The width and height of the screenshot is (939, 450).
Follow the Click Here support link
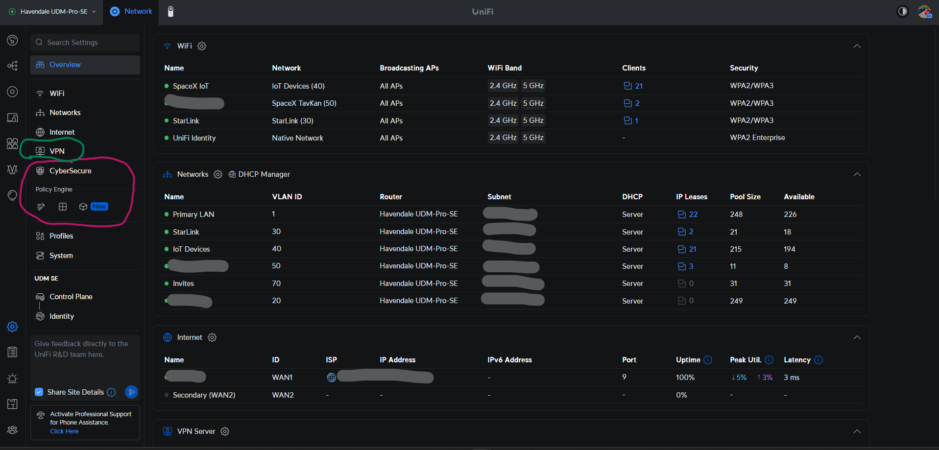point(64,431)
